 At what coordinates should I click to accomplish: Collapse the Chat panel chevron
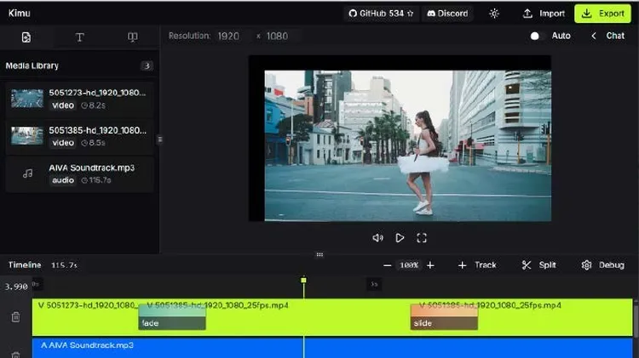point(594,36)
